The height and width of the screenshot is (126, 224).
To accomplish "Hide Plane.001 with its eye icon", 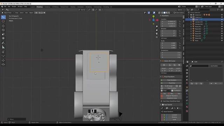I will click(x=222, y=27).
